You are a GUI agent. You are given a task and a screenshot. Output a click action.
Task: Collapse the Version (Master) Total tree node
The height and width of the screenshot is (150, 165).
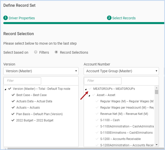click(6, 89)
